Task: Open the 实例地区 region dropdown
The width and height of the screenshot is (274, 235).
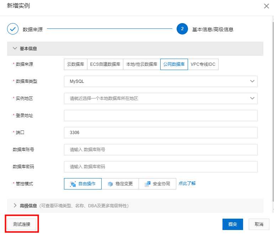Action: tap(161, 98)
